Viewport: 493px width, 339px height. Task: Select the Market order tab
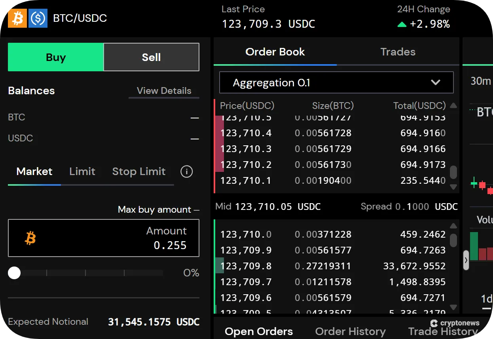[x=34, y=171]
